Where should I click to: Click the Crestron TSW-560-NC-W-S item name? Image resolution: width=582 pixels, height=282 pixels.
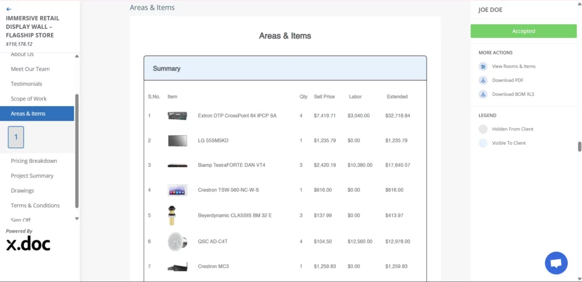coord(228,190)
